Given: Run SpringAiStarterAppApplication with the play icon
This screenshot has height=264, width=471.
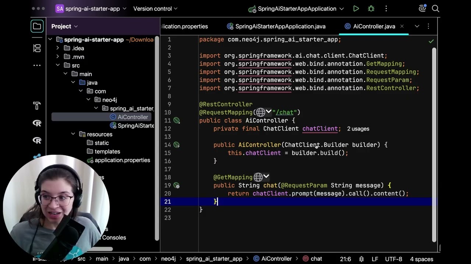Looking at the screenshot, I should (356, 8).
